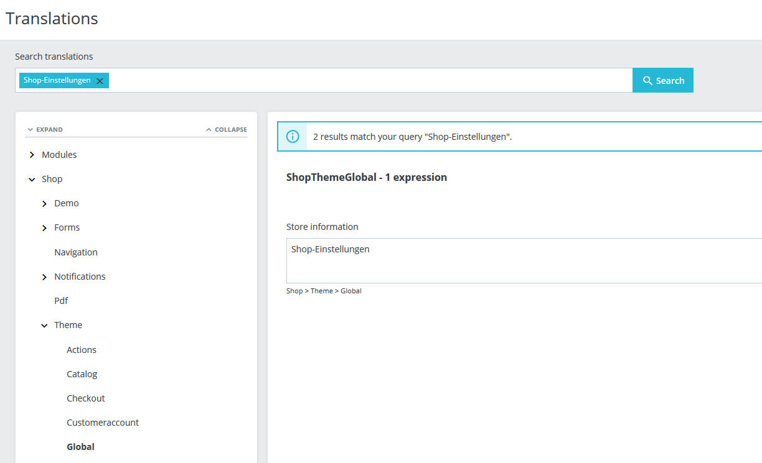
Task: Click the 'Shop > Theme > Global' breadcrumb text
Action: tap(324, 291)
